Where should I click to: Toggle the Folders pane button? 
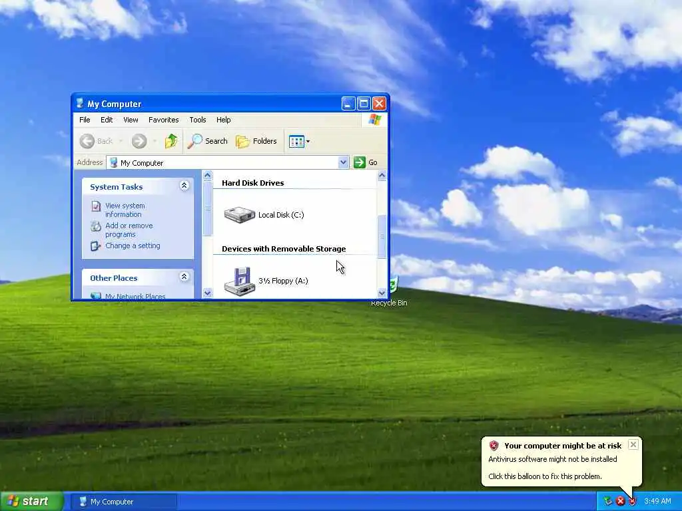click(x=256, y=141)
